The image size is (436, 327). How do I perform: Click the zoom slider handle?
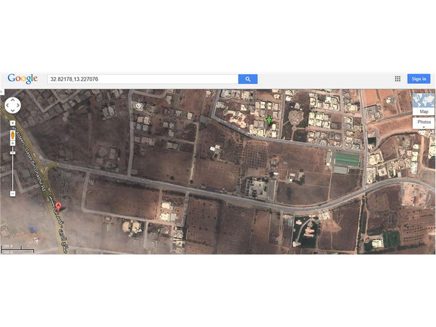(x=13, y=153)
